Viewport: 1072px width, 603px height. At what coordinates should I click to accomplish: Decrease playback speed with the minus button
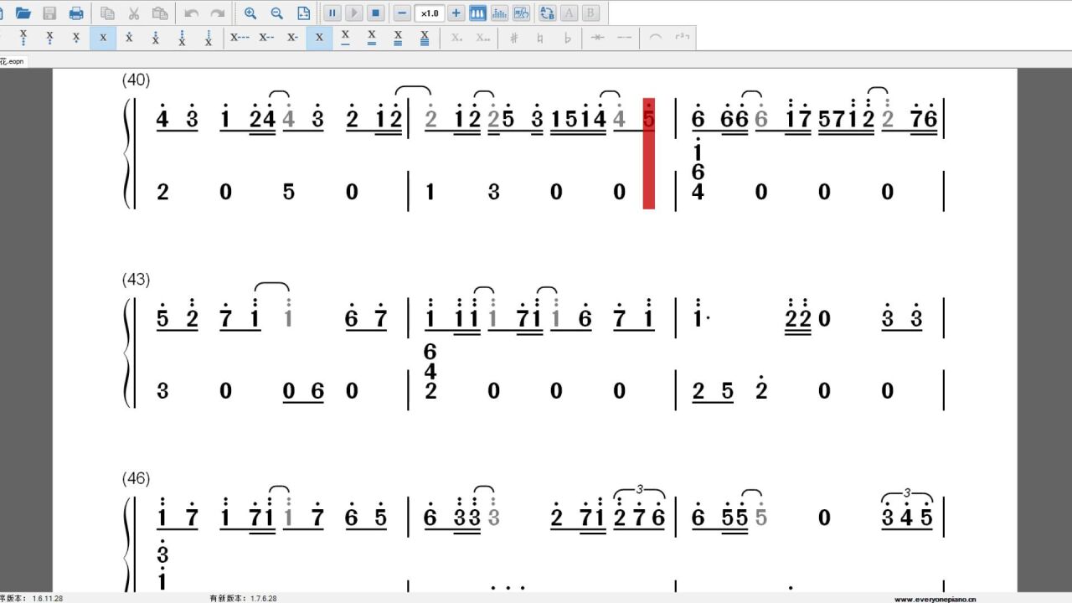tap(403, 13)
